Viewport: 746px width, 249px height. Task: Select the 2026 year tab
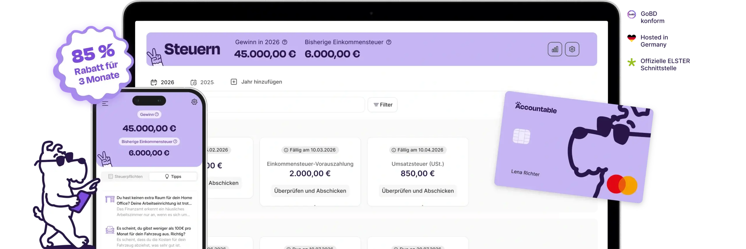162,82
